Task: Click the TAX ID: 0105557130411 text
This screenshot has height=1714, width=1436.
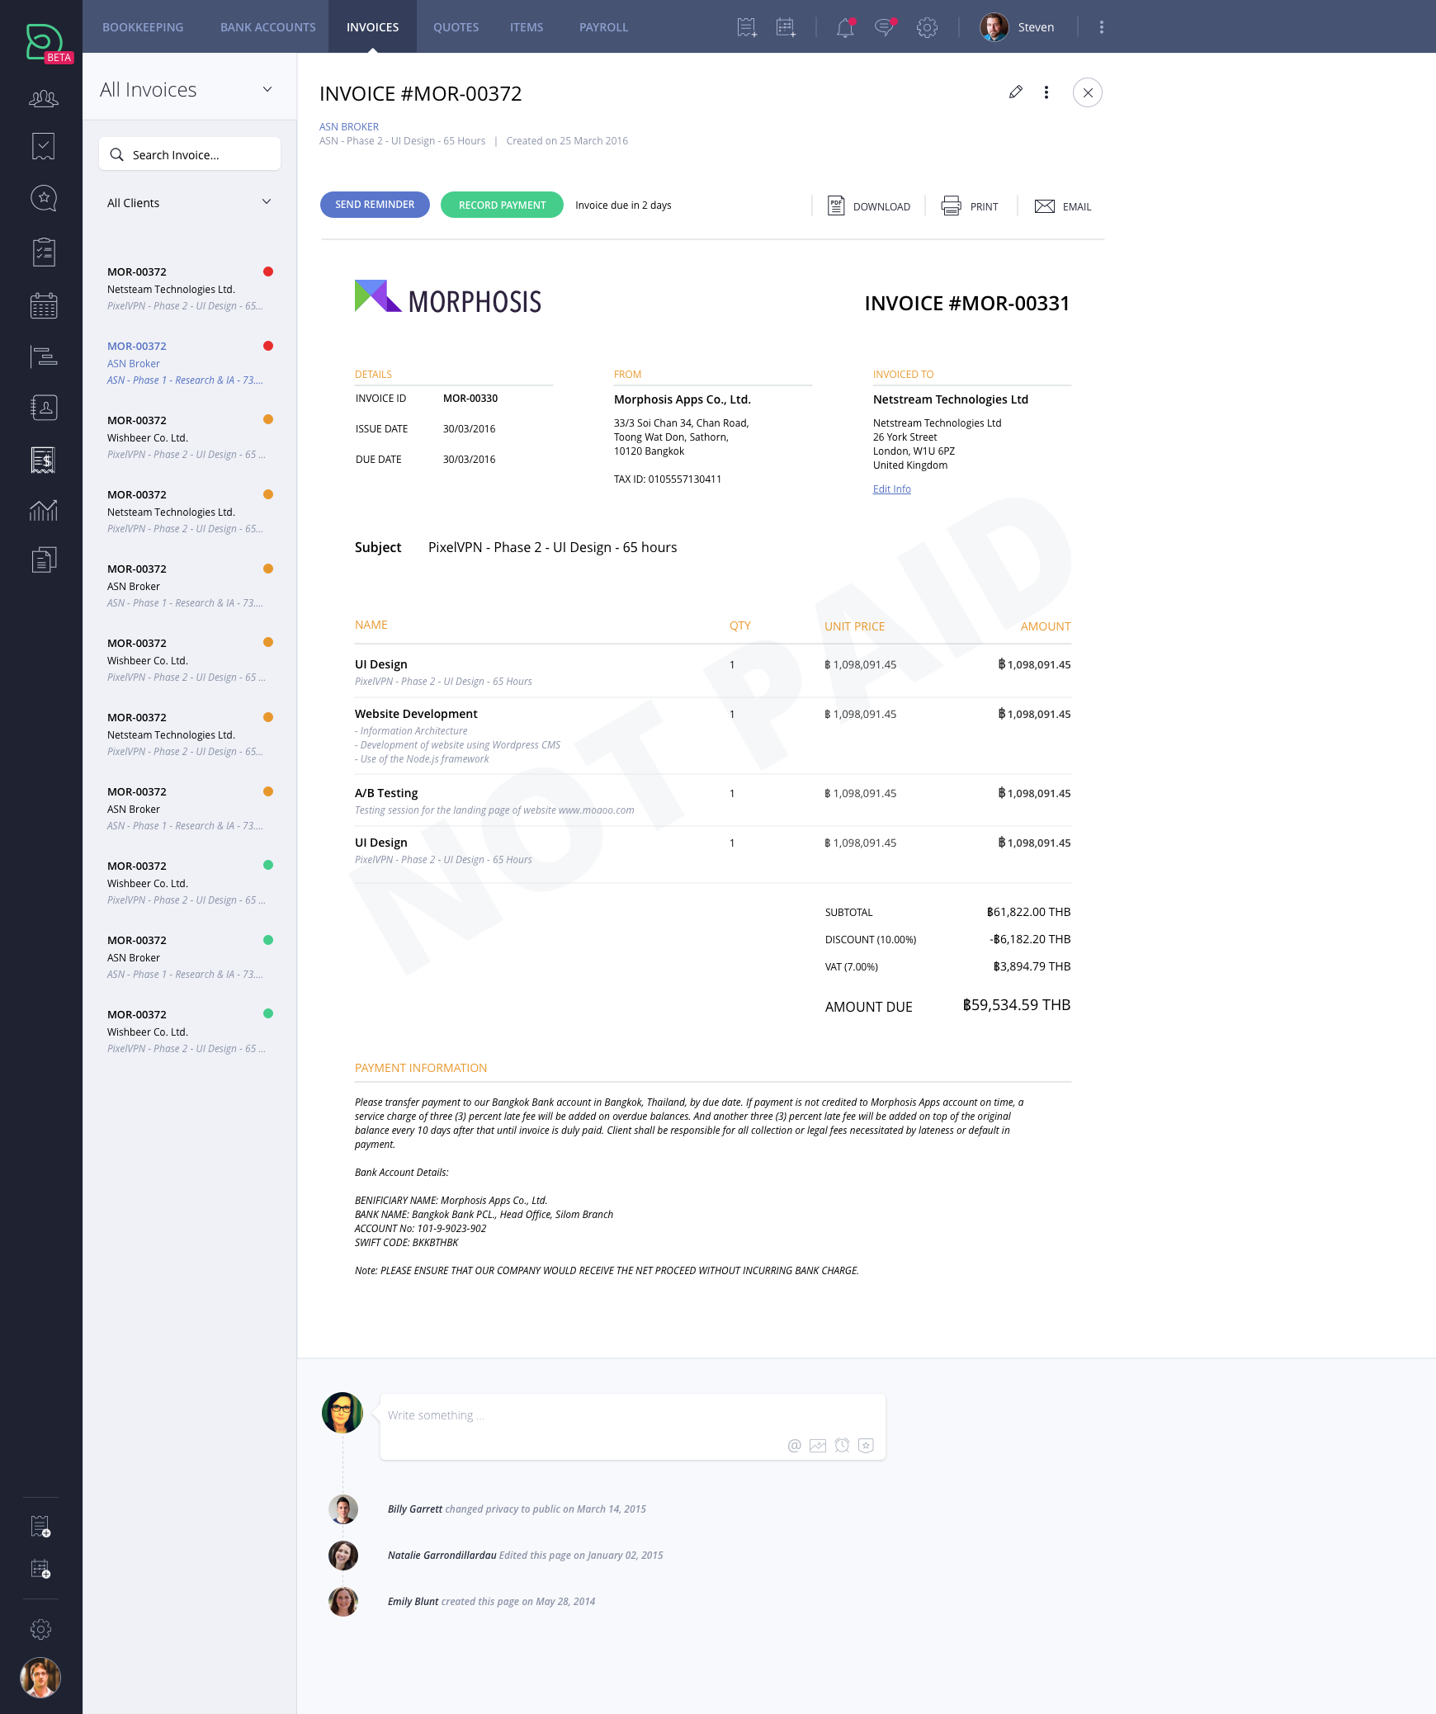Action: coord(668,479)
